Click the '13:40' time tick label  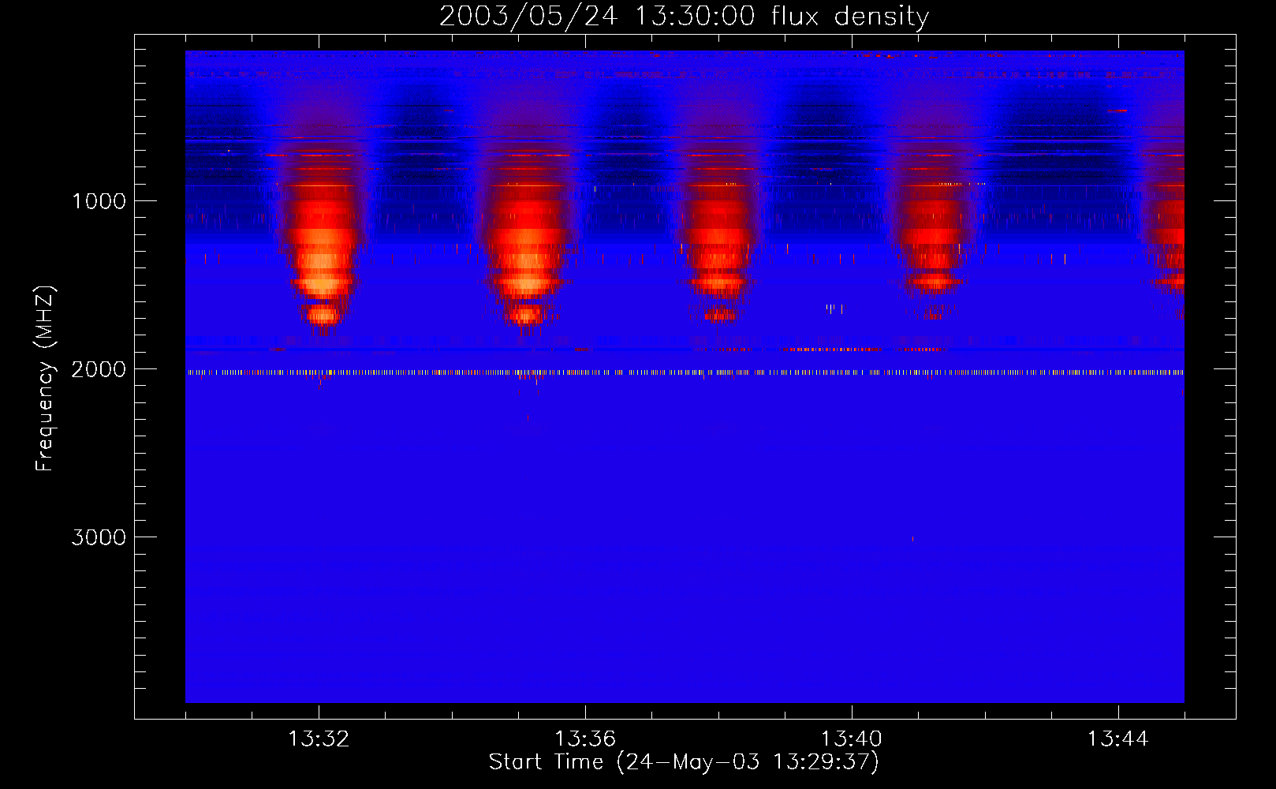click(852, 739)
